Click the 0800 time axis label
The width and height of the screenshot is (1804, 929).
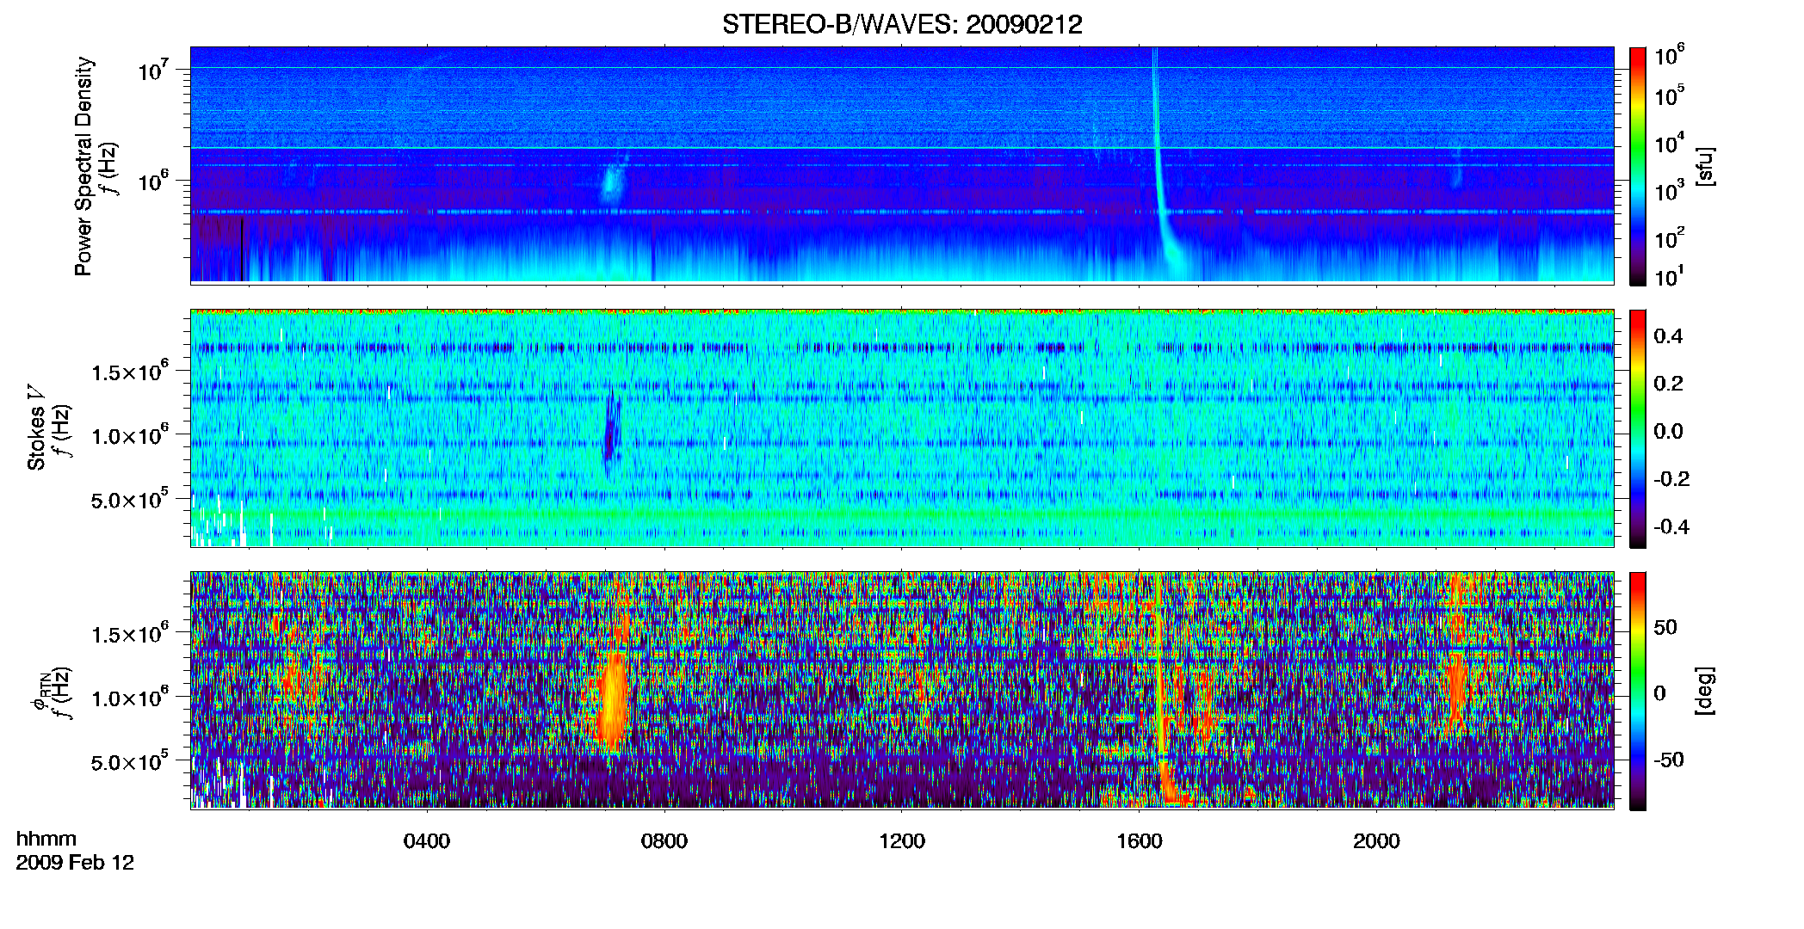[664, 841]
